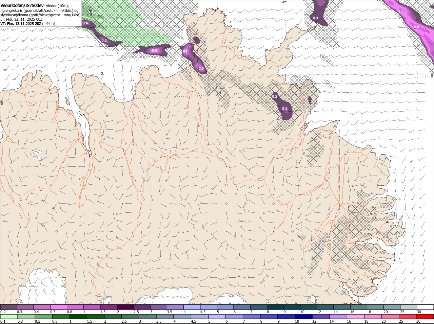Select the dark teal swatch starting at 8, upper legend
Viewport: 434px width, 324px height.
point(275,307)
